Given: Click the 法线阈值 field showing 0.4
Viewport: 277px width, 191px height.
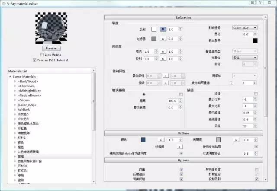Looking at the screenshot, I should tap(248, 119).
